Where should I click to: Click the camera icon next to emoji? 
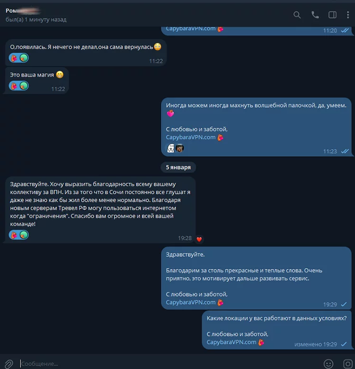point(348,364)
